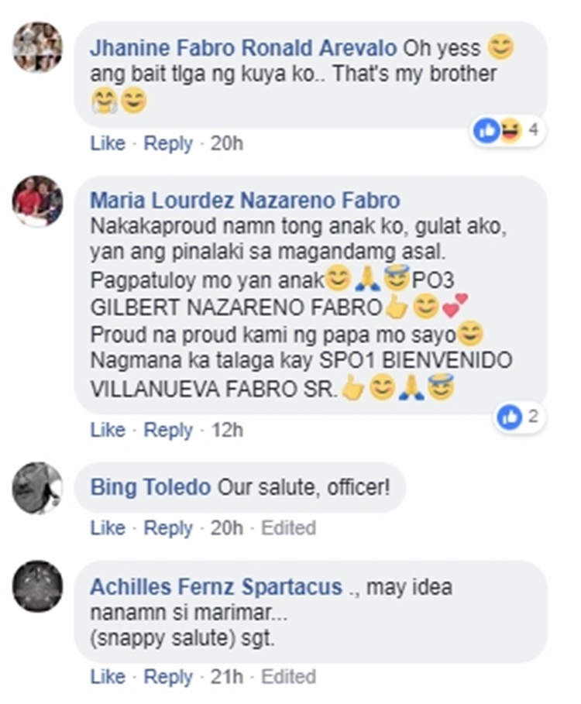Viewport: 581px width, 704px height.
Task: View edit history of Achilles's comment
Action: pyautogui.click(x=288, y=677)
